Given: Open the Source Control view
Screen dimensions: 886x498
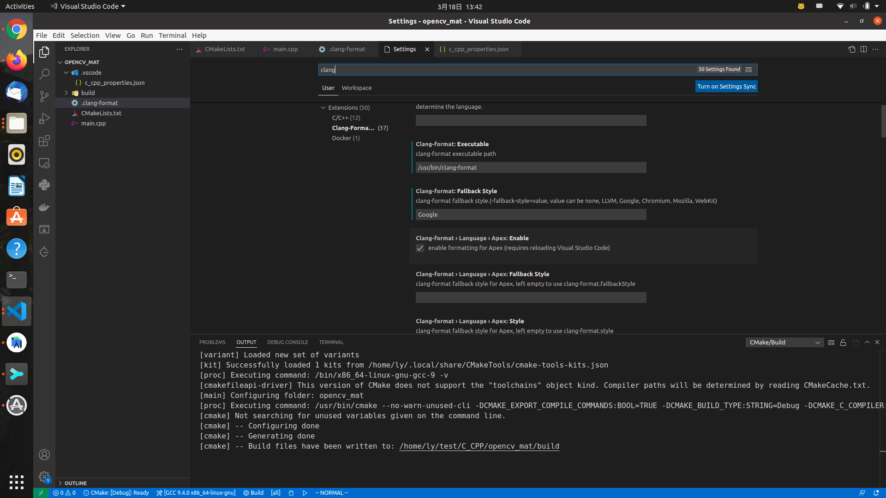Looking at the screenshot, I should coord(44,96).
